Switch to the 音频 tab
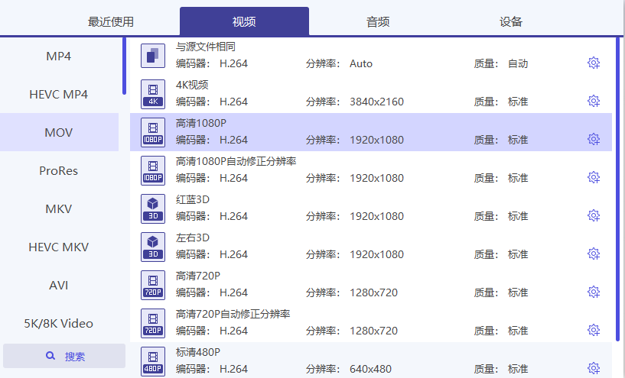The width and height of the screenshot is (625, 378). (378, 21)
